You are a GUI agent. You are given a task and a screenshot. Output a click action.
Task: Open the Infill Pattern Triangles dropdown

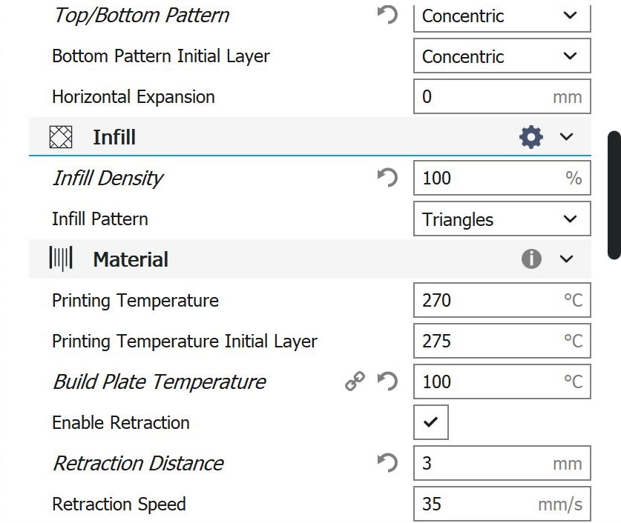[502, 219]
